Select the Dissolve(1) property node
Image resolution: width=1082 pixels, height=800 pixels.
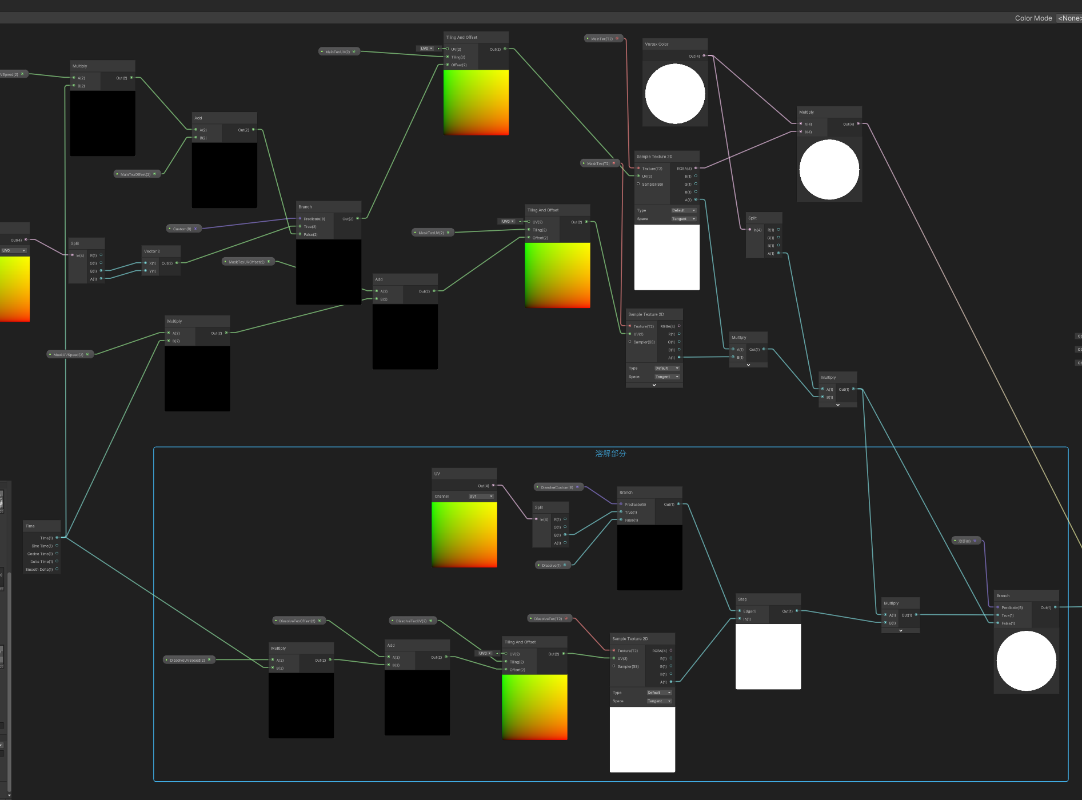(x=553, y=565)
